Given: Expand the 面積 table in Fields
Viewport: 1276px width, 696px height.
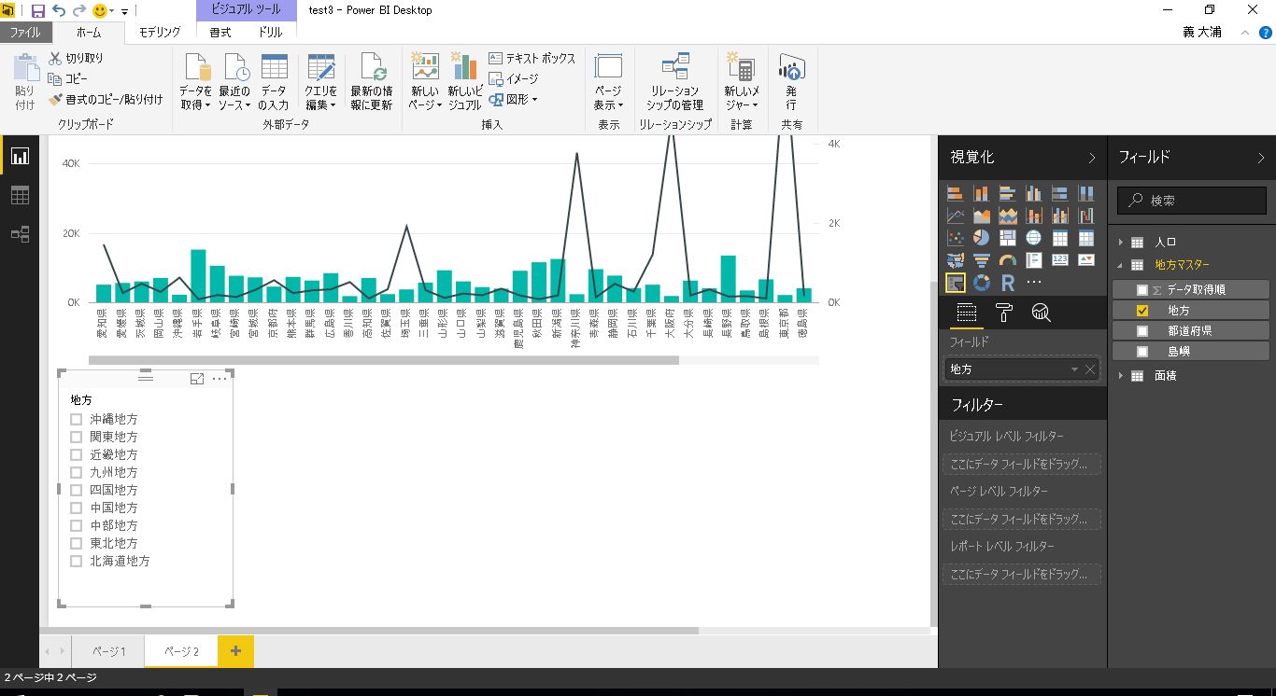Looking at the screenshot, I should (x=1121, y=376).
